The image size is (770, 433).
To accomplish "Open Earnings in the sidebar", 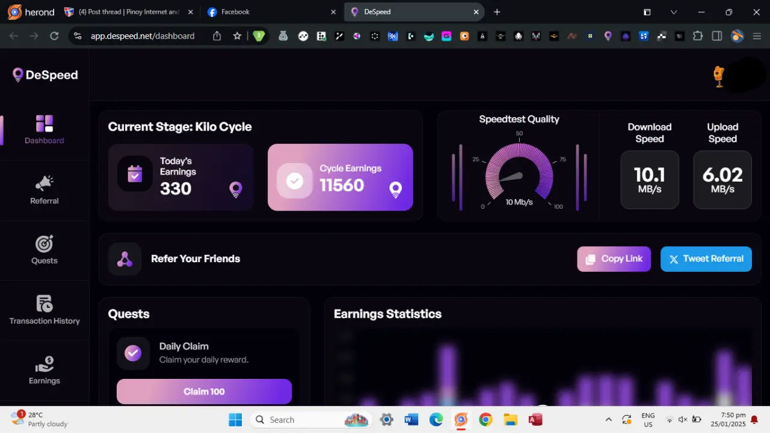I will click(x=45, y=370).
